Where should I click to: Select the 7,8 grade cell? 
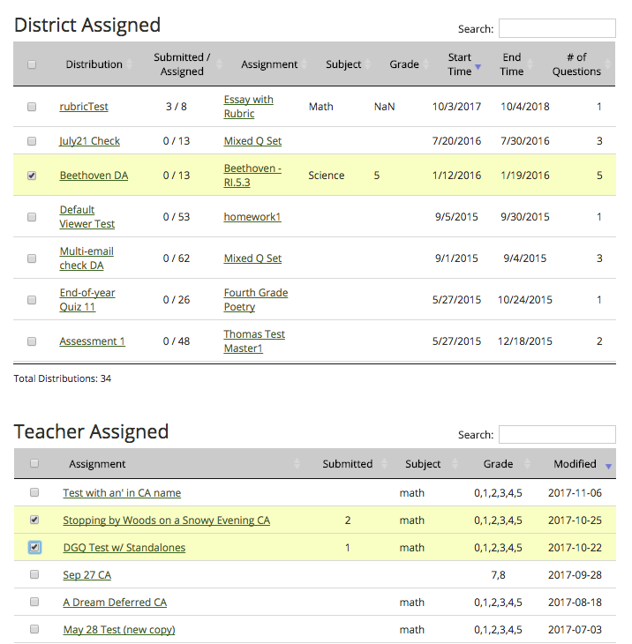coord(498,575)
